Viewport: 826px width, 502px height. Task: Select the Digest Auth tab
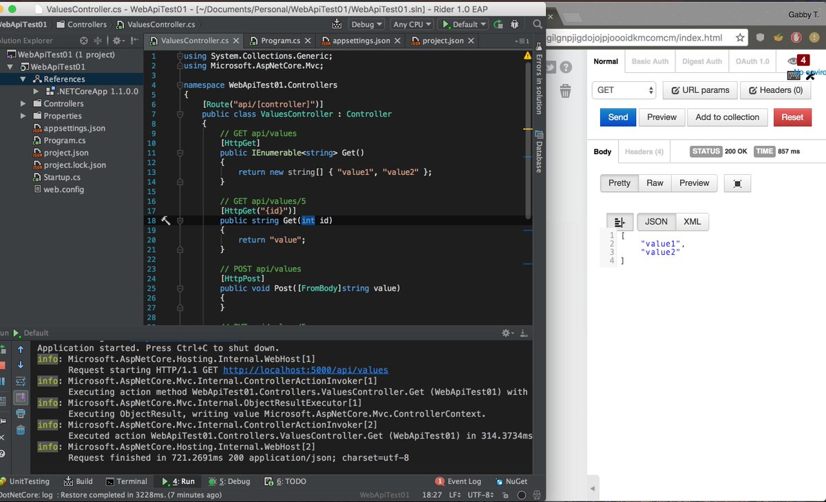coord(702,61)
